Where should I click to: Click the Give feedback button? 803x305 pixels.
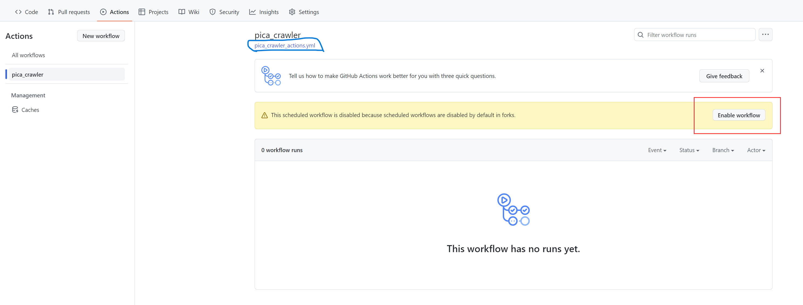[724, 76]
